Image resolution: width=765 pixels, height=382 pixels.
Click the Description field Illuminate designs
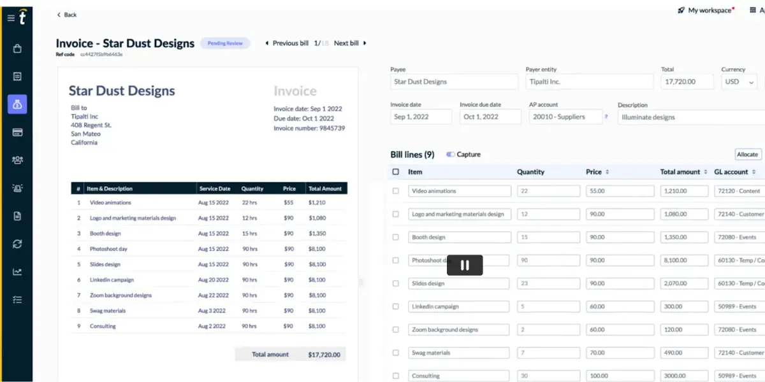tap(691, 117)
